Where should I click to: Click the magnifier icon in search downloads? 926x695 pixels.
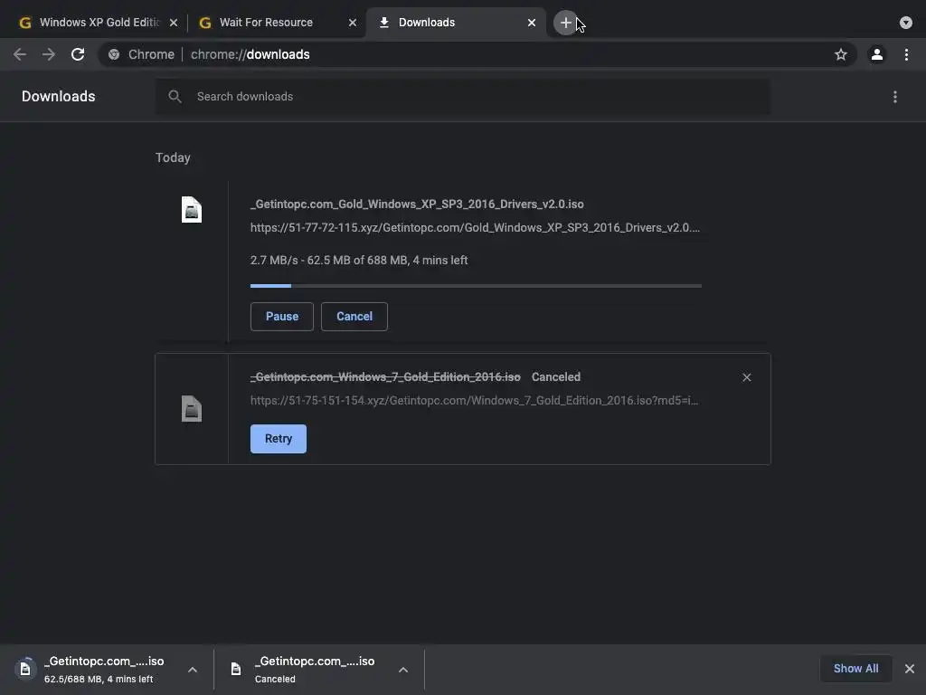[175, 96]
